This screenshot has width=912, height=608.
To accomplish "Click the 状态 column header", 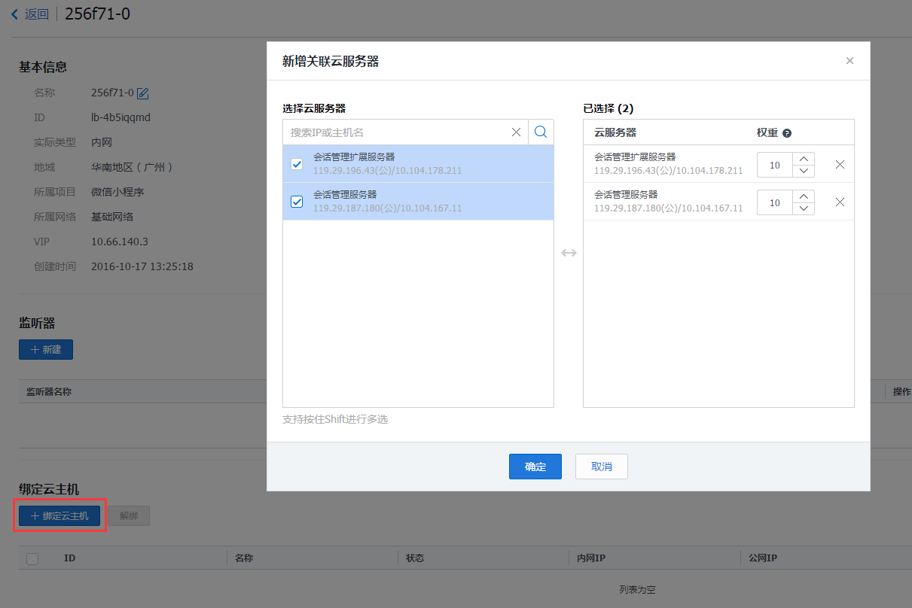I will pyautogui.click(x=415, y=558).
